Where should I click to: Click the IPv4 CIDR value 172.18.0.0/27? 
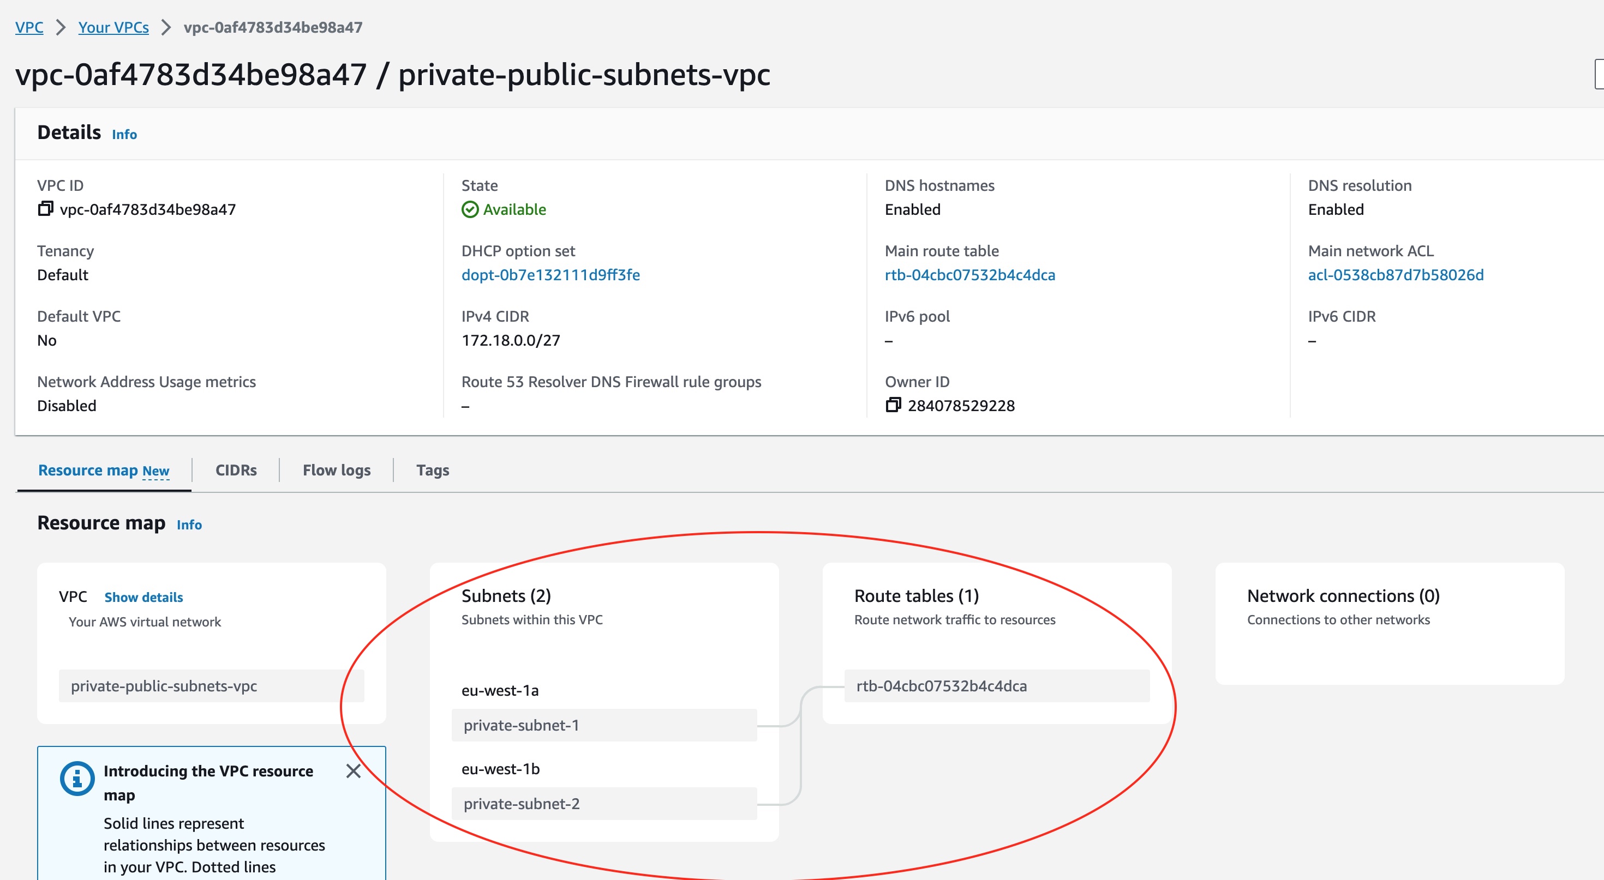[511, 340]
